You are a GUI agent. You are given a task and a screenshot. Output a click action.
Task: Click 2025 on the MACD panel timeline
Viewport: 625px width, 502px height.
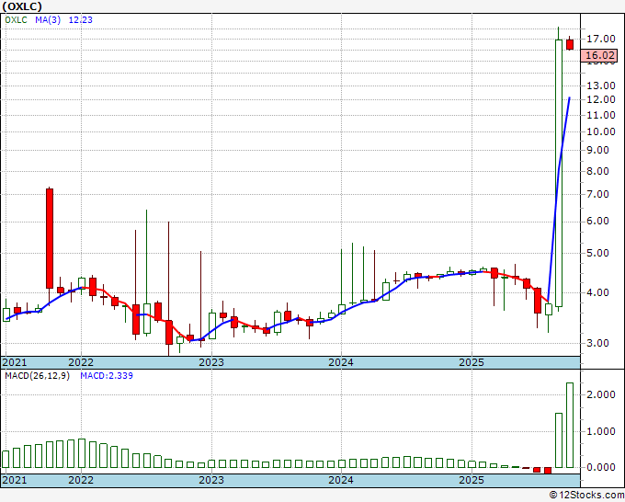click(x=472, y=480)
